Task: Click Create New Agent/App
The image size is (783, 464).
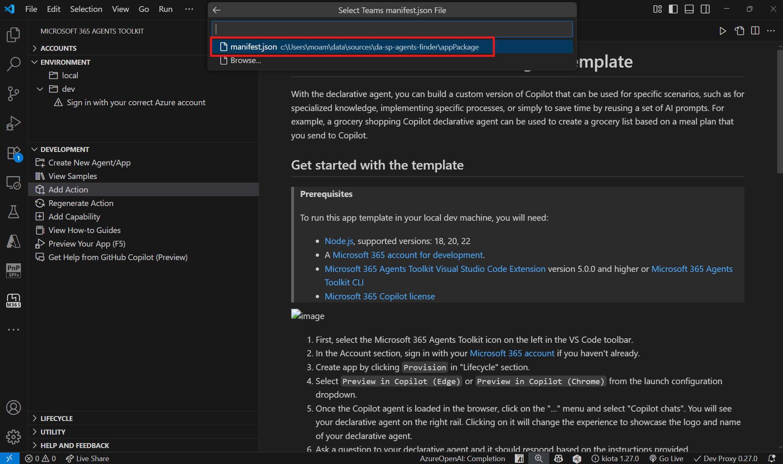Action: tap(143, 163)
